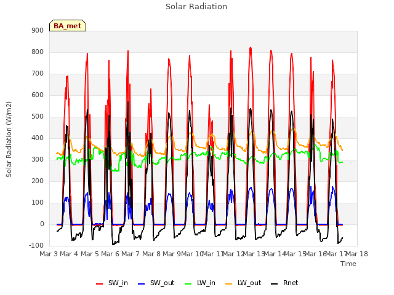Viewport: 394px width, 295px height.
Task: Click the 100 y-axis tick label
Action: [x=38, y=202]
